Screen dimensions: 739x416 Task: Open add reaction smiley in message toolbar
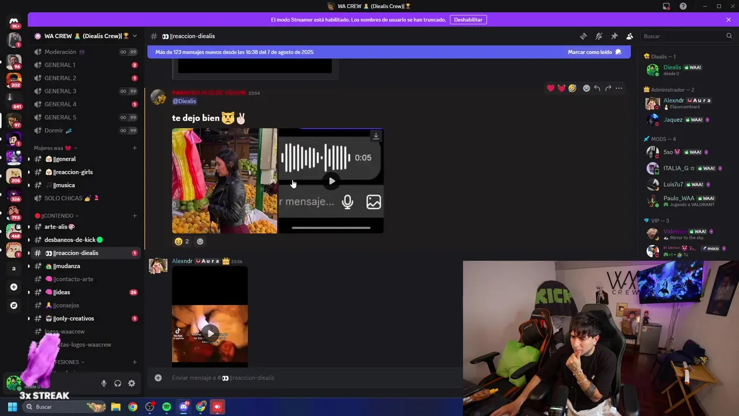tap(587, 88)
